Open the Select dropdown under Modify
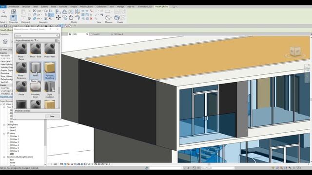The image size is (312, 175). tap(4, 22)
